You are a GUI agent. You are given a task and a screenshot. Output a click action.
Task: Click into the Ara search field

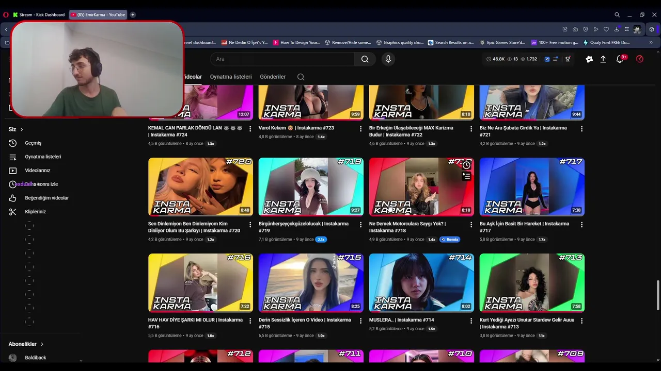pyautogui.click(x=282, y=59)
